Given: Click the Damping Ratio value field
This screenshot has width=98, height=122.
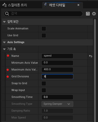Looking at the screenshot, I should click(x=57, y=111).
